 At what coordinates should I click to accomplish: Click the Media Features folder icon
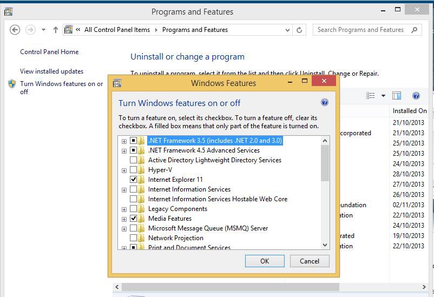click(141, 219)
